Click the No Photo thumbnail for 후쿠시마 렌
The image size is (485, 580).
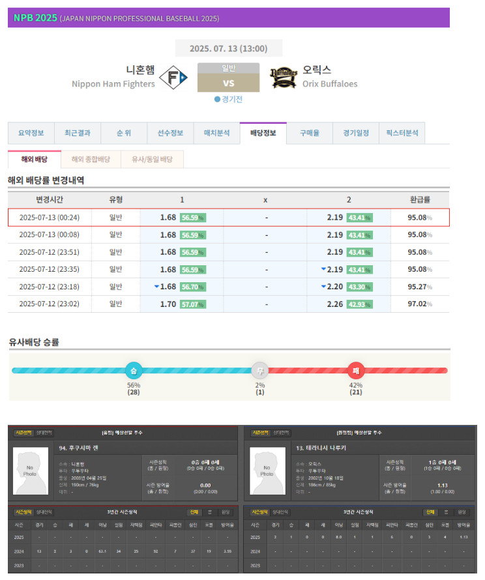tap(31, 471)
